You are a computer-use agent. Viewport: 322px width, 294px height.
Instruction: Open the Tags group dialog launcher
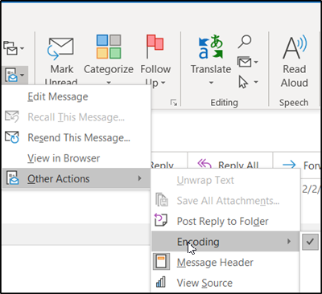[174, 103]
